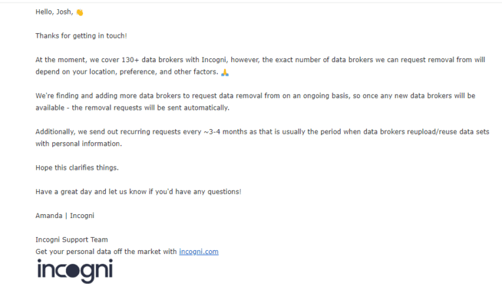Click the waving hand emoji
Viewport: 502px width, 284px height.
pos(80,12)
